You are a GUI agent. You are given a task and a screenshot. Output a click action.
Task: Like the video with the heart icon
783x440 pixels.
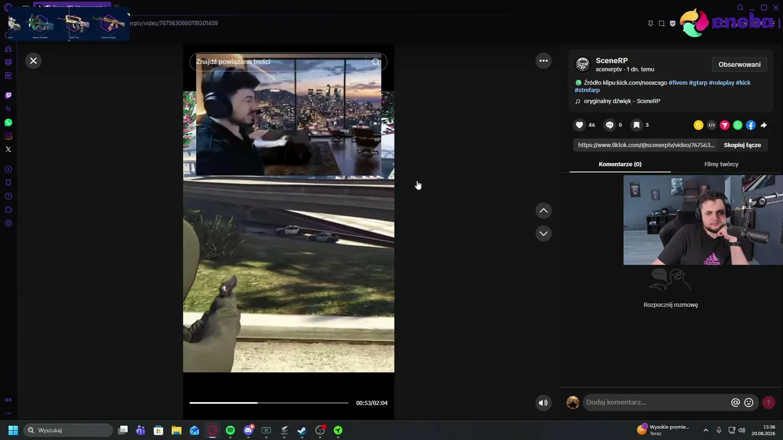[x=579, y=125]
